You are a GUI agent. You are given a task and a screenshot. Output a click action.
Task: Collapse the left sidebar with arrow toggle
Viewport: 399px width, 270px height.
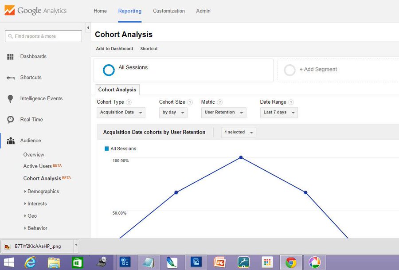click(88, 28)
